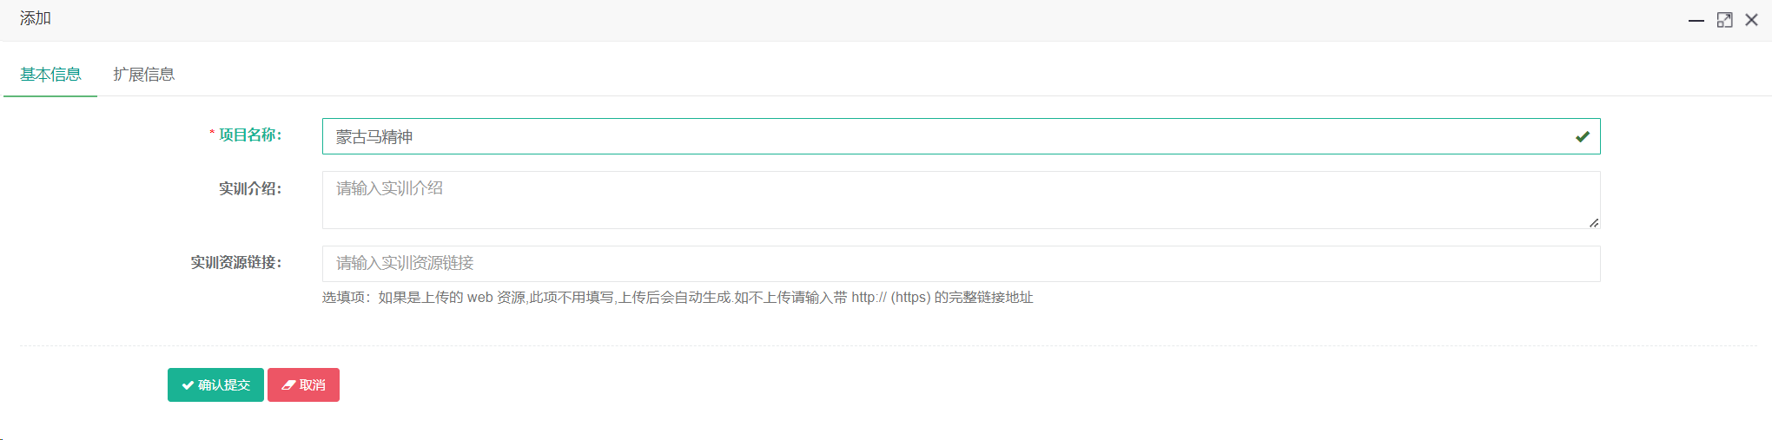Click the 添加 dialog title

pos(36,18)
